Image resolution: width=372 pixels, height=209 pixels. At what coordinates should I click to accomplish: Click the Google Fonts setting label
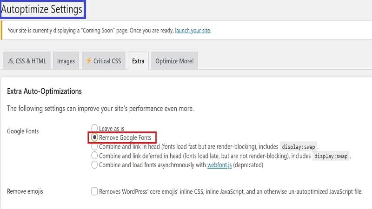(23, 131)
